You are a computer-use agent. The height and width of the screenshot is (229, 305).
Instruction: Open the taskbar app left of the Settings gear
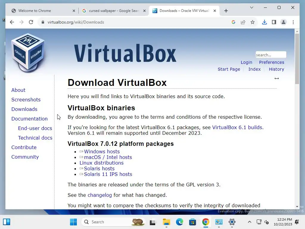pos(219,222)
